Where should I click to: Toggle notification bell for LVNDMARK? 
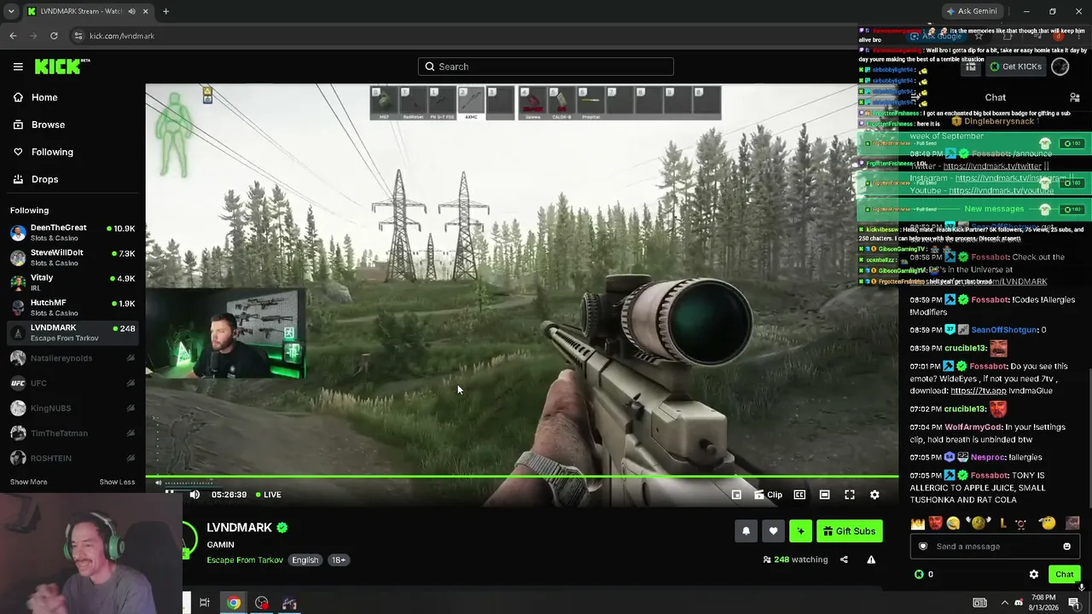click(x=746, y=531)
